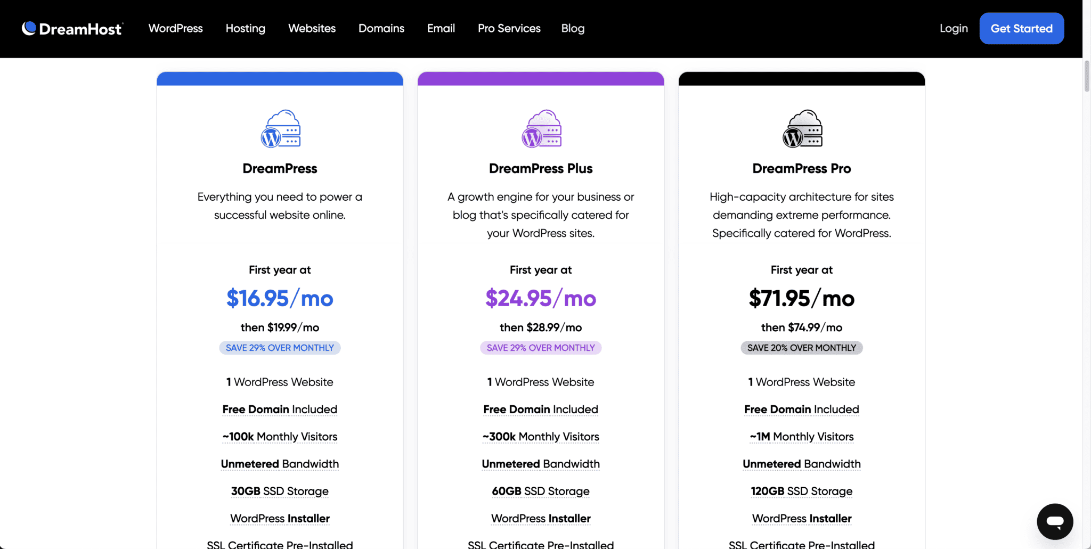Open the chat widget bubble
Viewport: 1091px width, 549px height.
tap(1055, 521)
